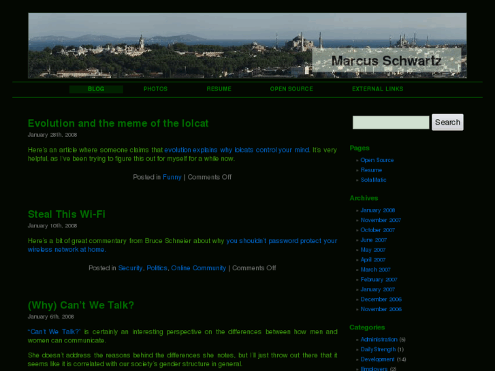The height and width of the screenshot is (371, 495).
Task: Open the January 2008 archive
Action: click(378, 210)
